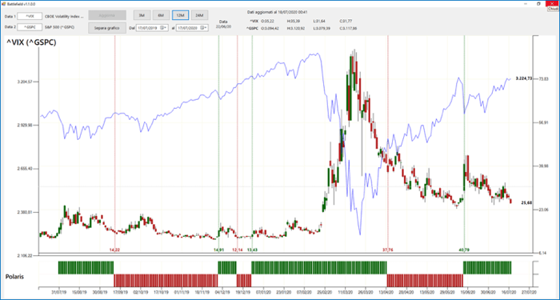Open the al end date calendar dropdown

point(203,27)
